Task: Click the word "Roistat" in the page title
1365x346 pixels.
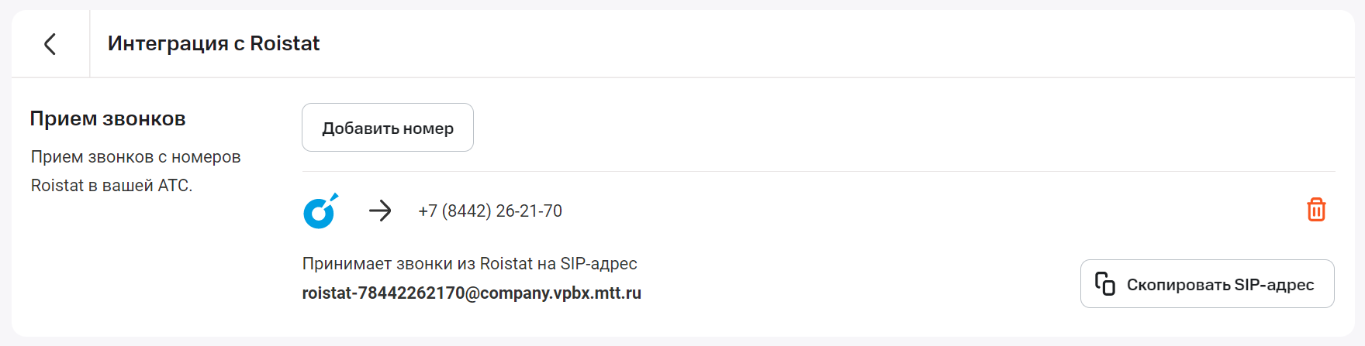Action: pyautogui.click(x=285, y=43)
